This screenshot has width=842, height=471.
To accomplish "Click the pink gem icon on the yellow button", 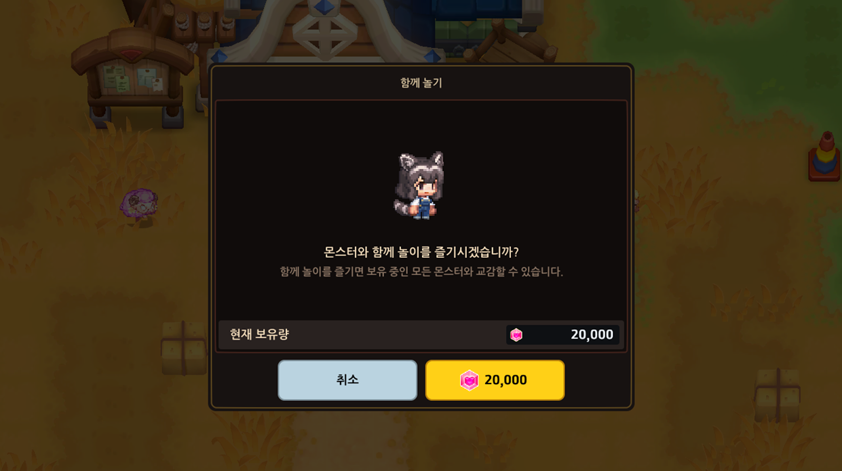I will [x=469, y=380].
